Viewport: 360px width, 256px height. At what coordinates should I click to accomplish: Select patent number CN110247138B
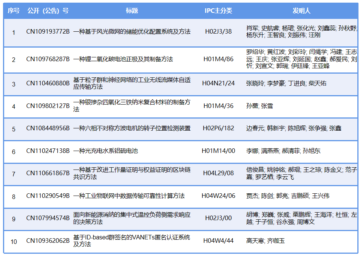(48, 151)
